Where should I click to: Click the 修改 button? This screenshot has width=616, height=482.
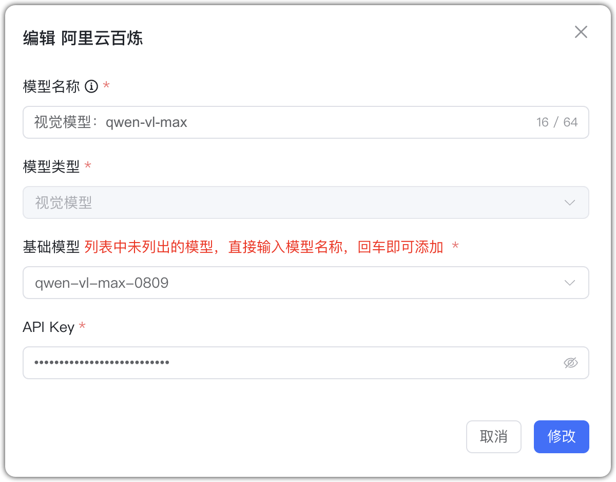(562, 437)
